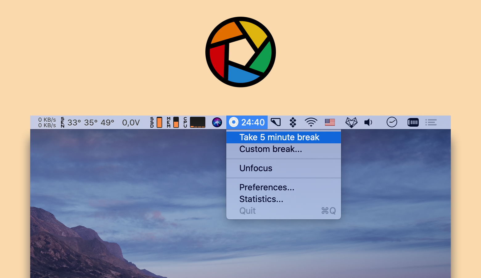Screen dimensions: 481x278
Task: Click the round clock icon
Action: [x=392, y=122]
